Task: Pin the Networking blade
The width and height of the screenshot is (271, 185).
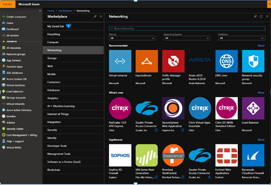Action: 255,16
